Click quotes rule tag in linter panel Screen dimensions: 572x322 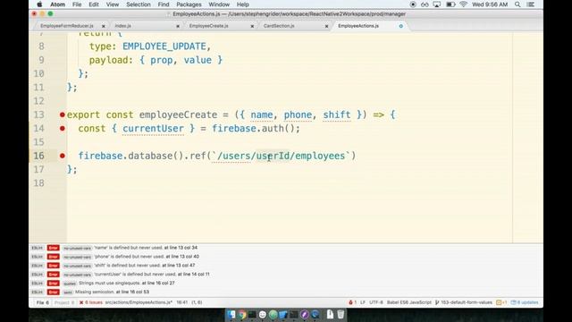(x=70, y=284)
